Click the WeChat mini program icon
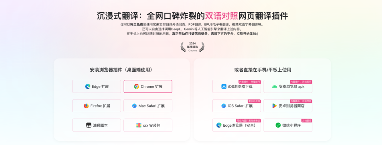This screenshot has width=382, height=145. point(278,125)
